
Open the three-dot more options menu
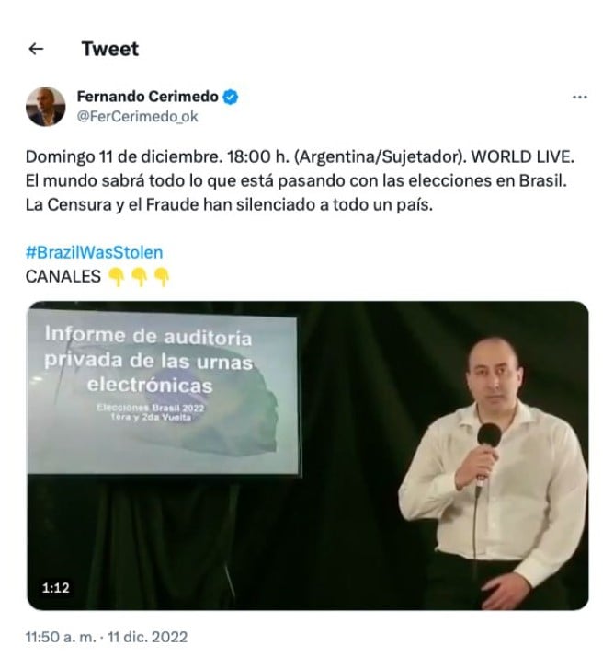(x=579, y=98)
